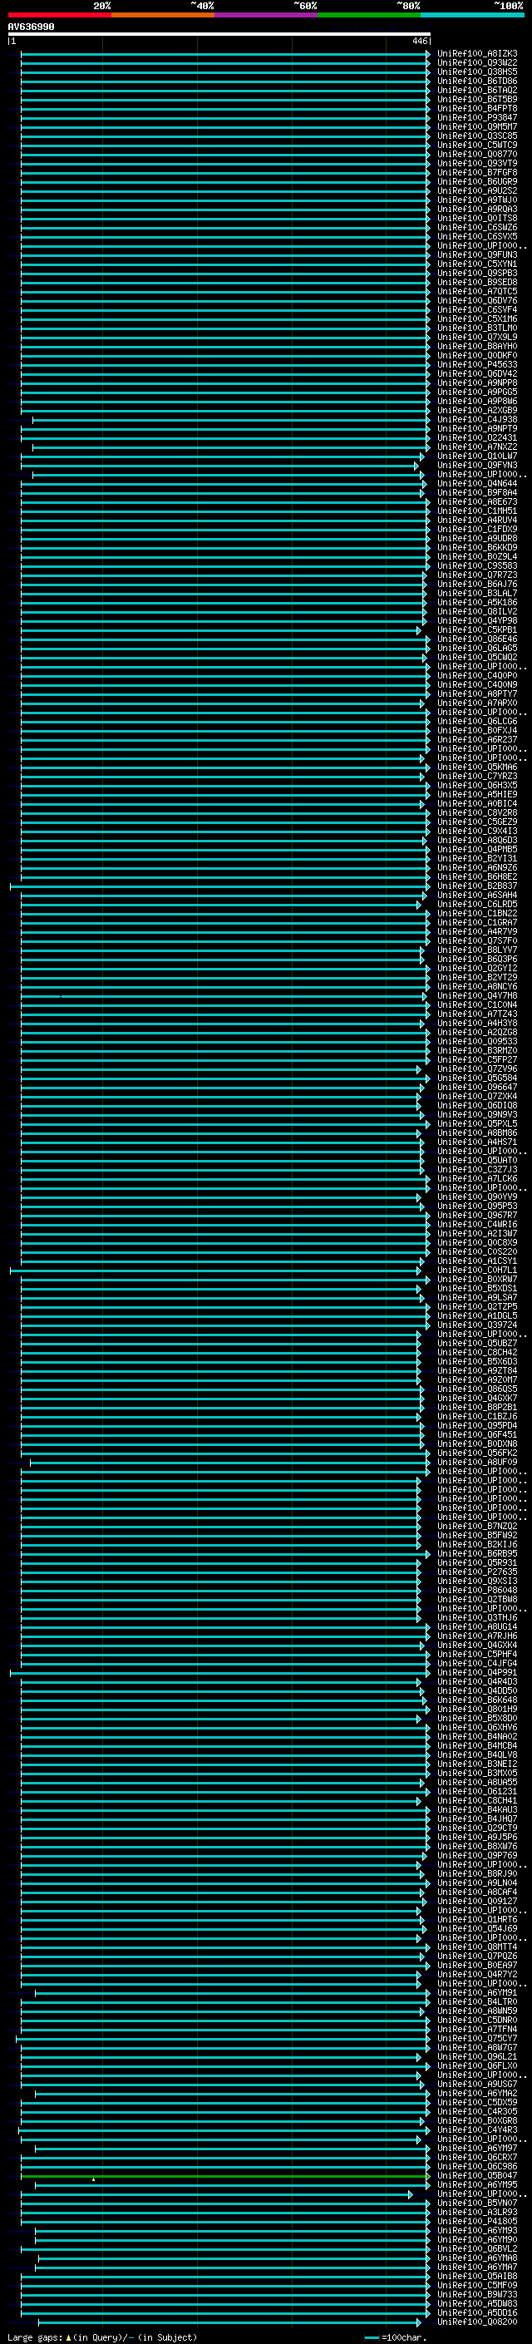
Task: Select the UniRef100_C4WRI6 label
Action: tap(476, 1224)
